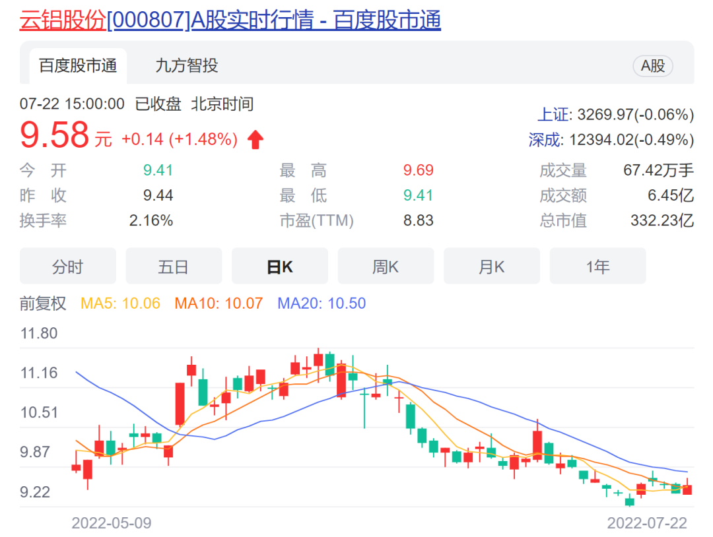Select the 五日 chart view

(x=174, y=267)
